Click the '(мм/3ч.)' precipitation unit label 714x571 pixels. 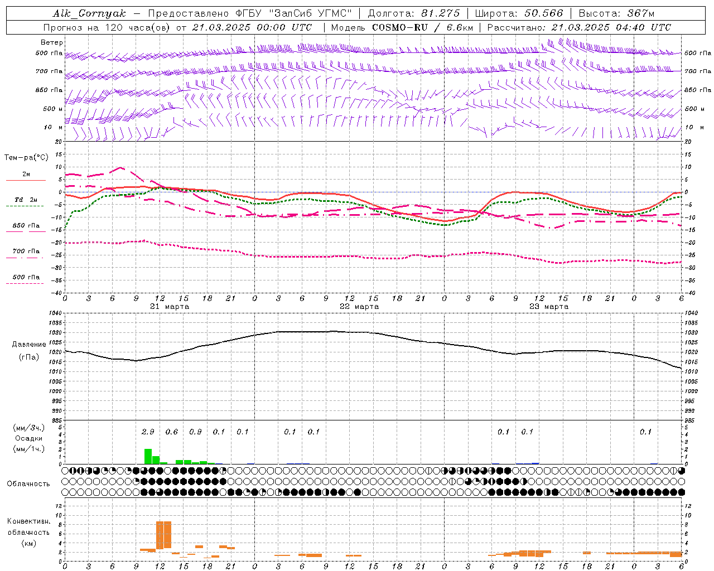pyautogui.click(x=29, y=428)
